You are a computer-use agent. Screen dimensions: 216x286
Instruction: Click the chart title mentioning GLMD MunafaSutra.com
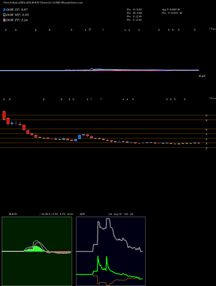pos(43,3)
